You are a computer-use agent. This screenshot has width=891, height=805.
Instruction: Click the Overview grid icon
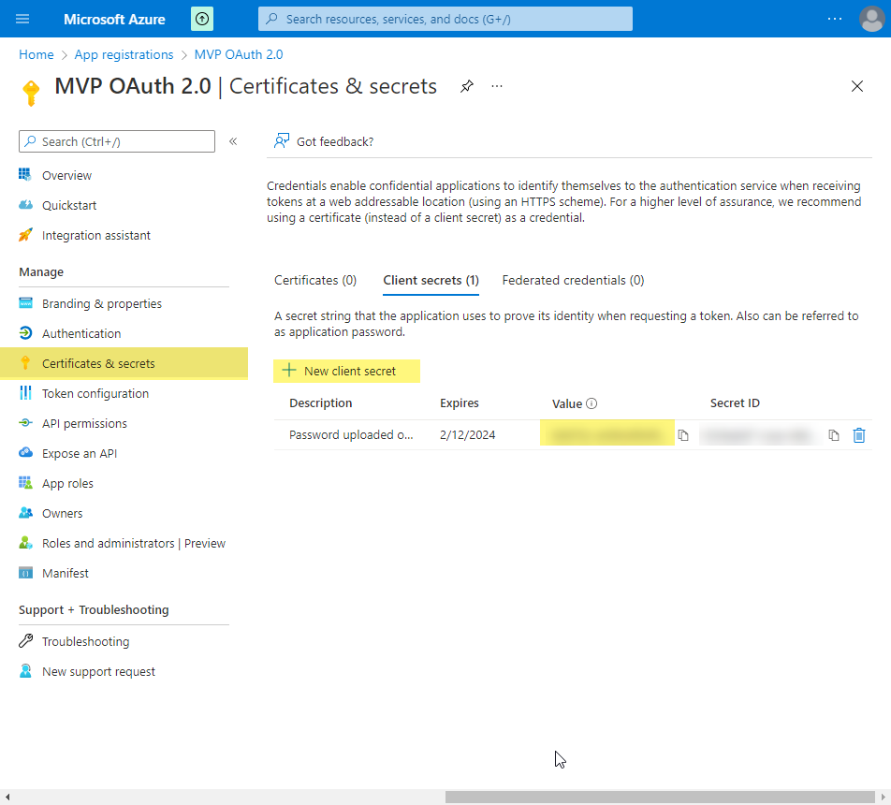pos(25,174)
